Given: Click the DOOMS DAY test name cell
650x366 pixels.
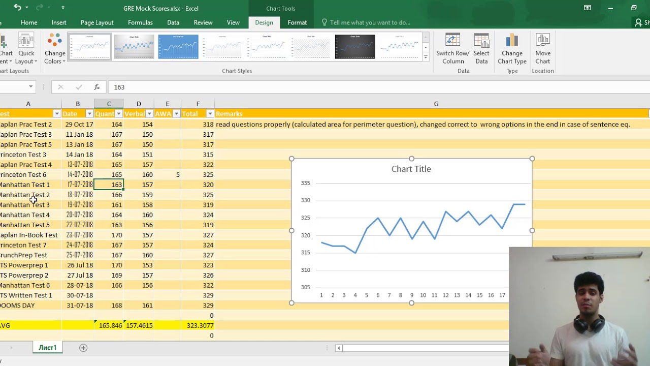Looking at the screenshot, I should [30, 306].
